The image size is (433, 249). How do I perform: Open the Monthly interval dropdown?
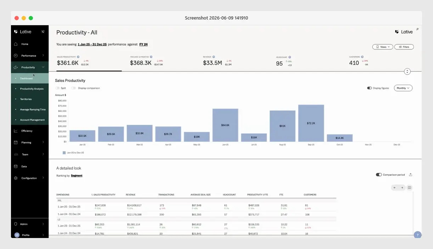[403, 88]
